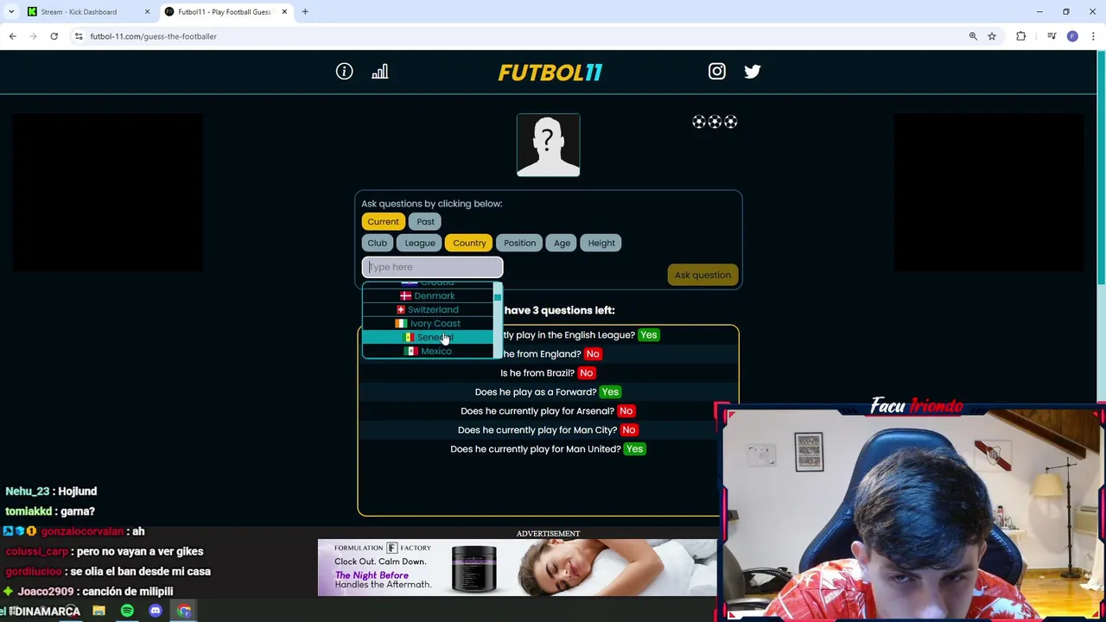Image resolution: width=1106 pixels, height=622 pixels.
Task: Pick Denmark from the country list
Action: (428, 295)
